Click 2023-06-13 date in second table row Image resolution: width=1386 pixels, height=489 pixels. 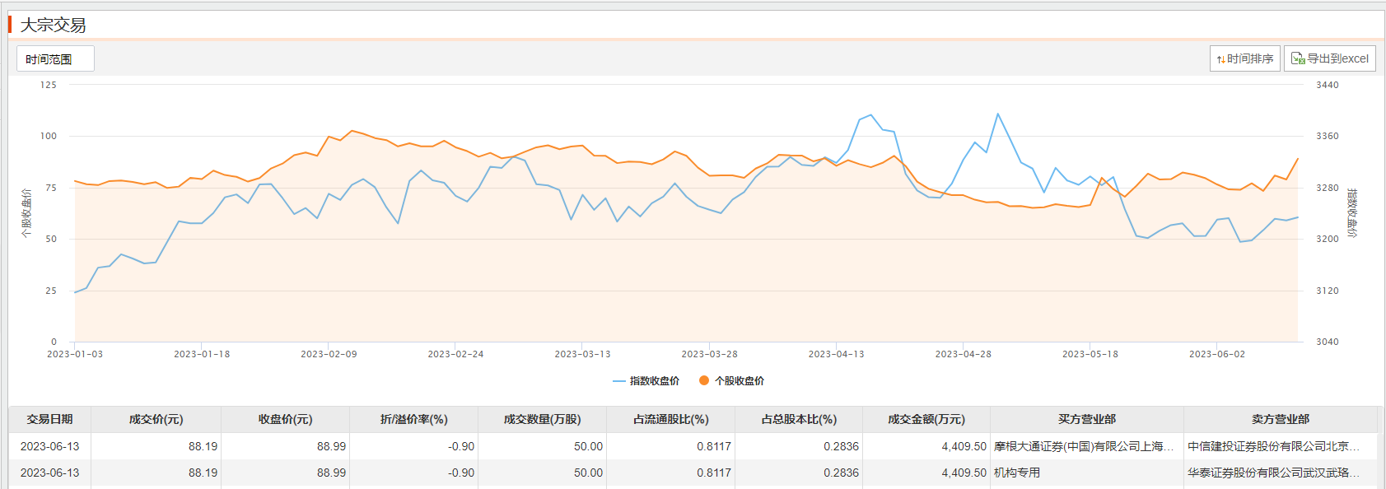(49, 473)
